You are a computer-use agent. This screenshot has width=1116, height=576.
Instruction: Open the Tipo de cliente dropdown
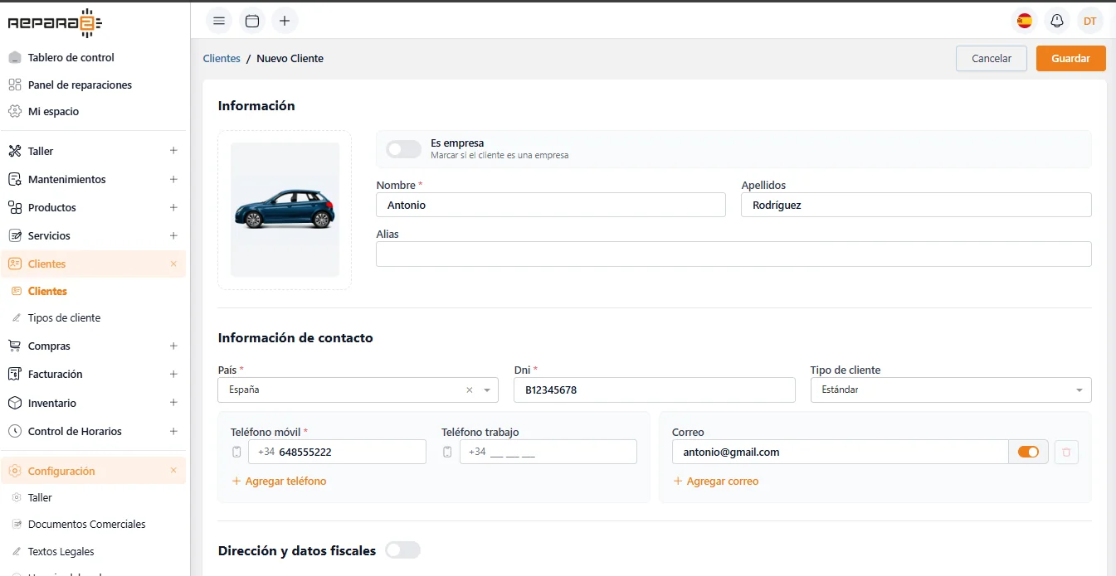tap(1079, 390)
